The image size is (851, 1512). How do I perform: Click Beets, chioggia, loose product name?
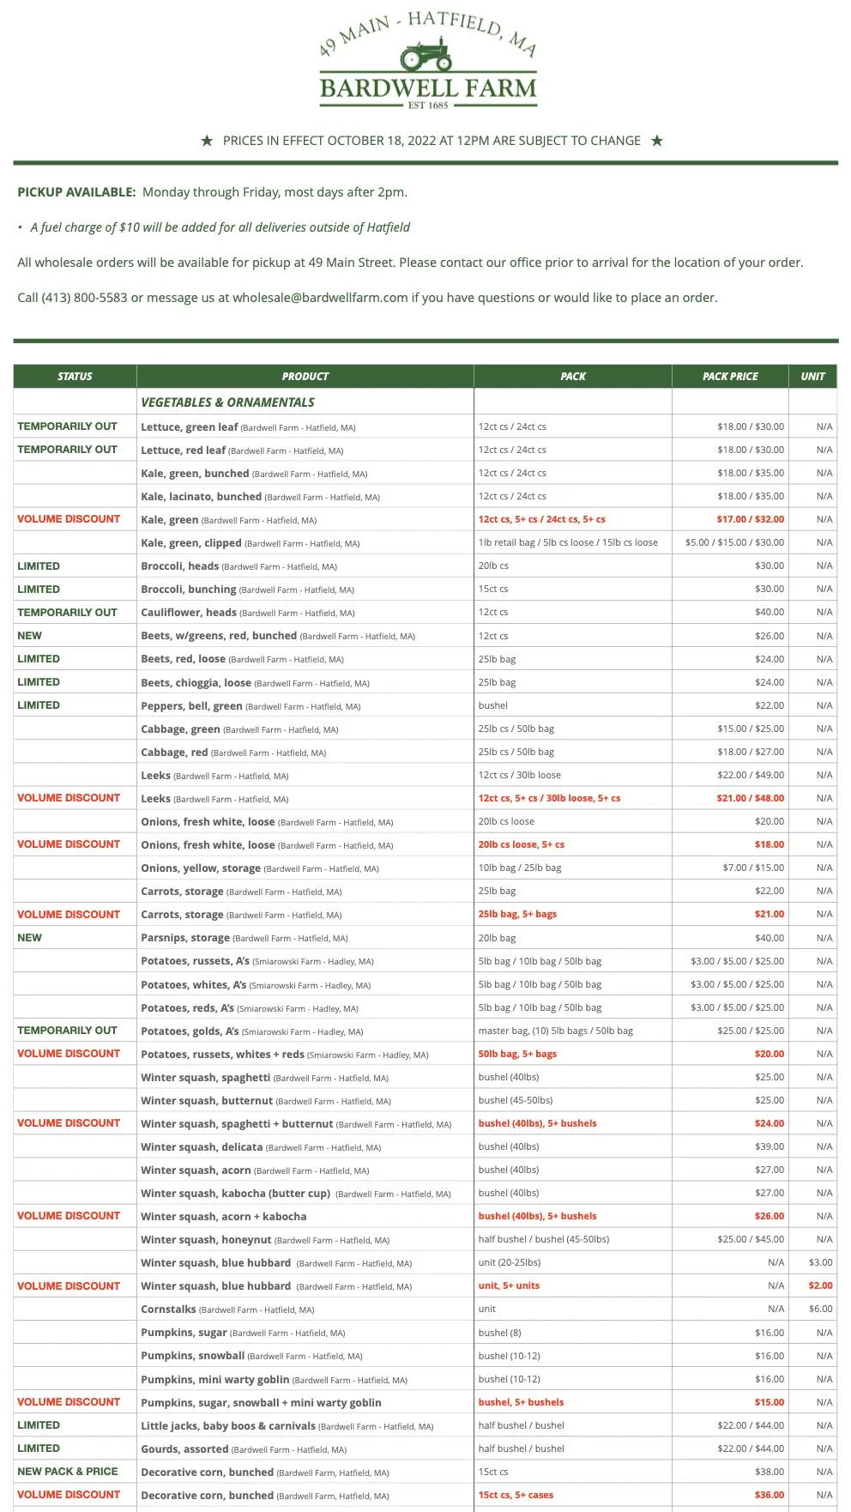click(x=196, y=682)
